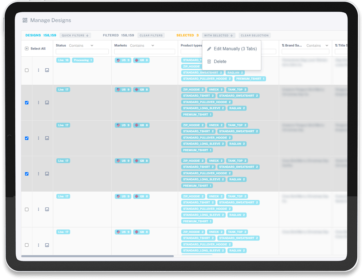Image resolution: width=362 pixels, height=279 pixels.
Task: Click the SELECTED 3 counter
Action: click(188, 35)
